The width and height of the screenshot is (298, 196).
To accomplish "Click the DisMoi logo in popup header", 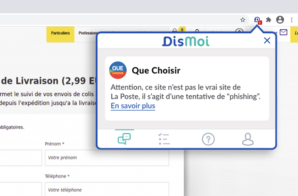I will point(186,41).
